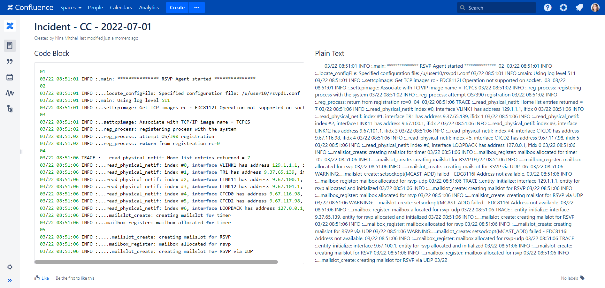Open Confluence administration settings gear
Image resolution: width=605 pixels, height=288 pixels.
point(563,7)
